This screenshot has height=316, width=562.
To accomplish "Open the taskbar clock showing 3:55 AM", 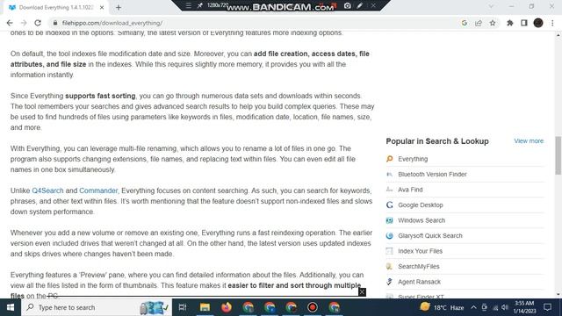I will [524, 307].
